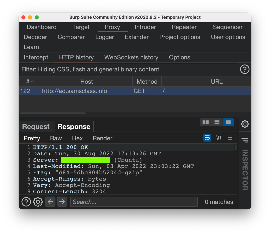Open the Extender tab
This screenshot has width=270, height=234.
click(x=137, y=37)
